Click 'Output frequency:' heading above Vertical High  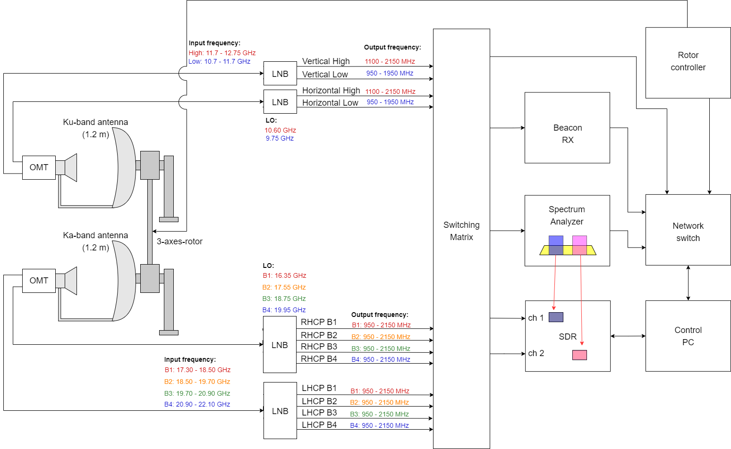[392, 47]
